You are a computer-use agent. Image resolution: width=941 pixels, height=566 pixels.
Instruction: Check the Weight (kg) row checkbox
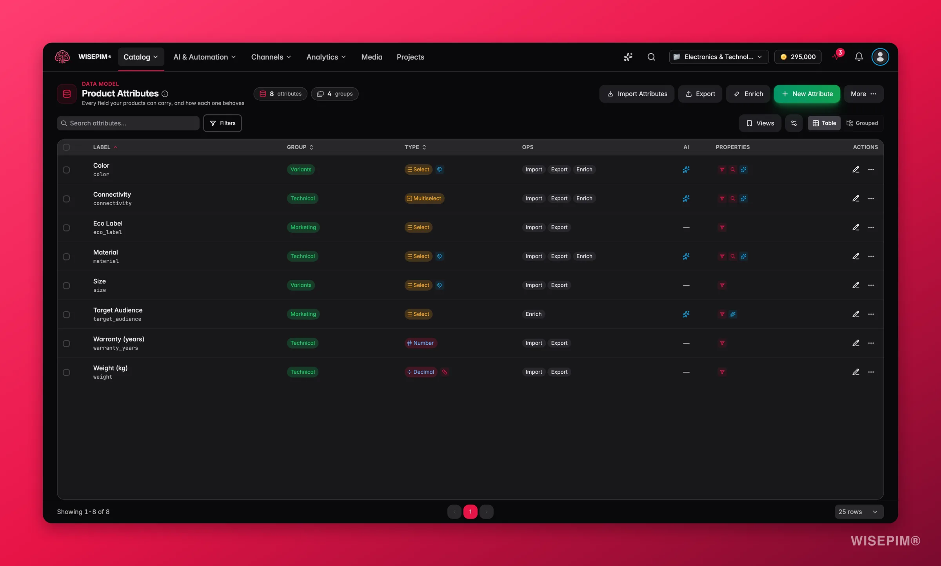click(x=66, y=373)
